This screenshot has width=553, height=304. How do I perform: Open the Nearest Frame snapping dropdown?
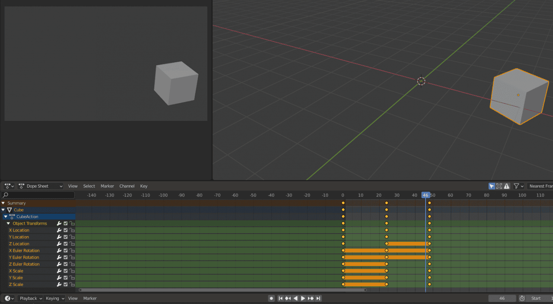[x=541, y=186]
